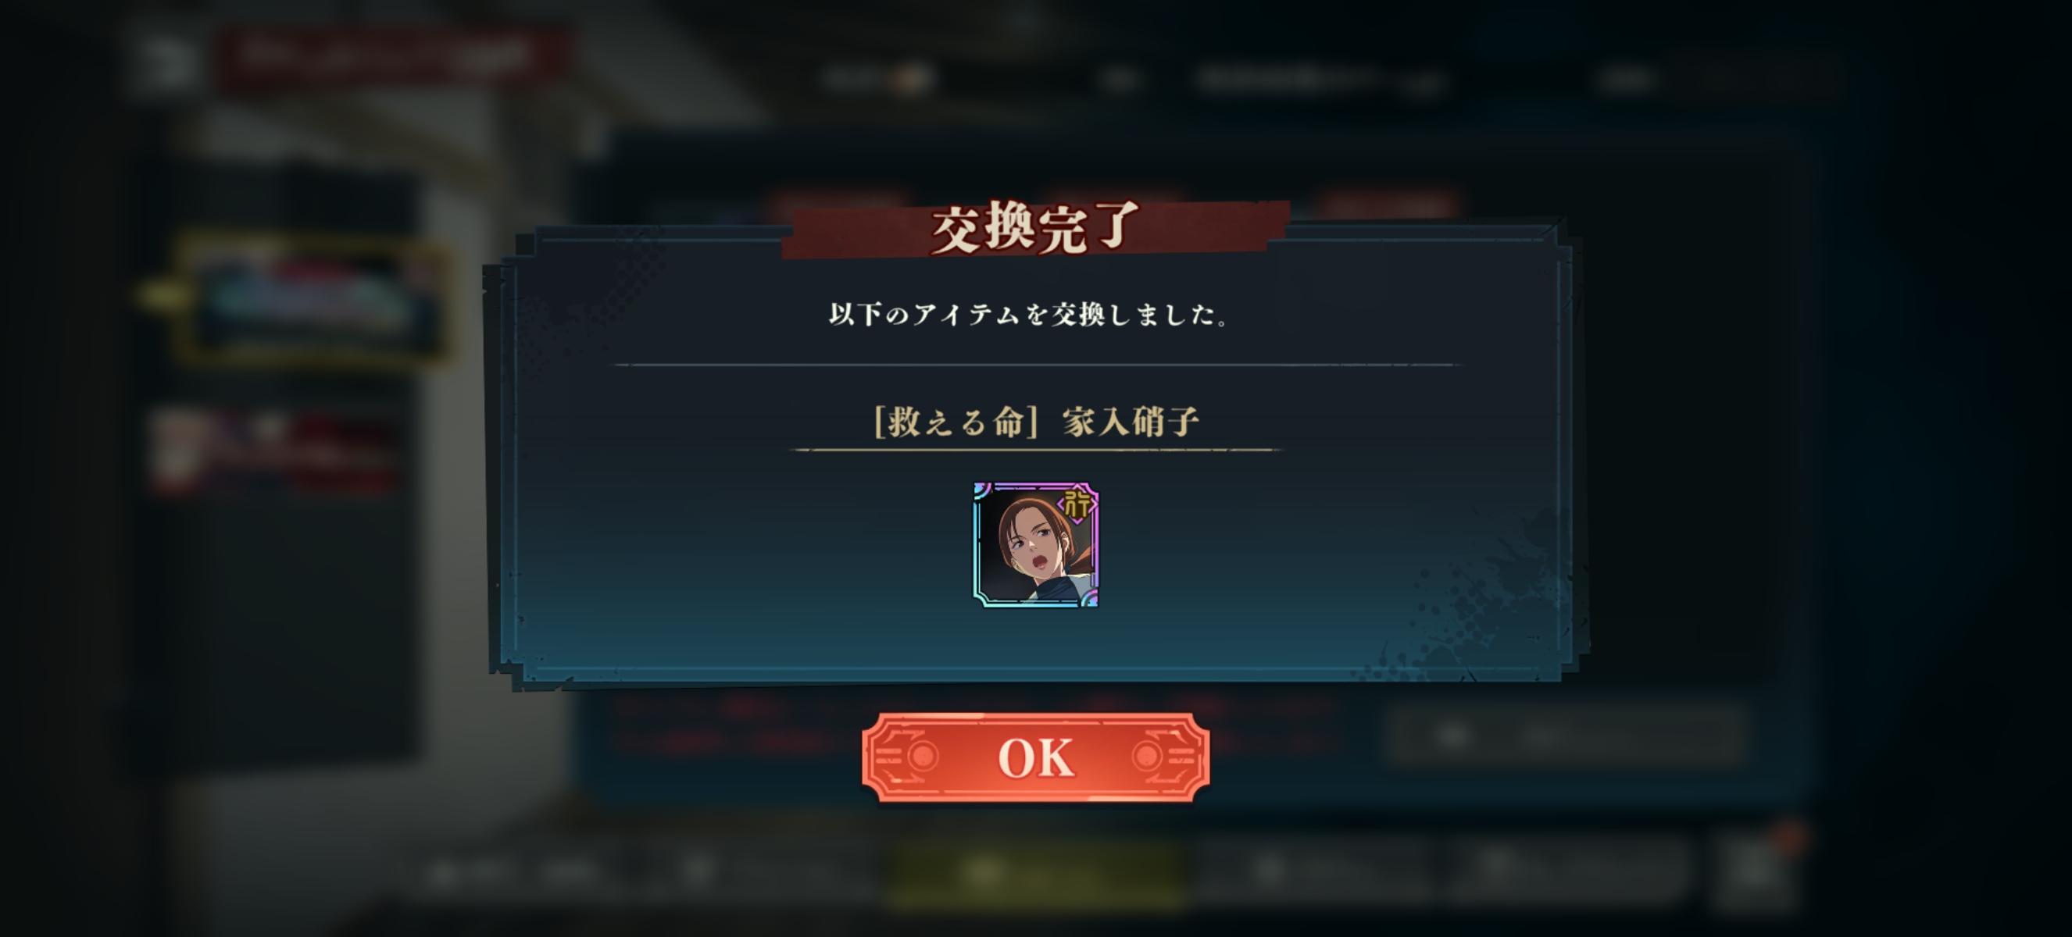Tap the bottom-right menu icon with red notification dot
The width and height of the screenshot is (2072, 937).
1753,868
